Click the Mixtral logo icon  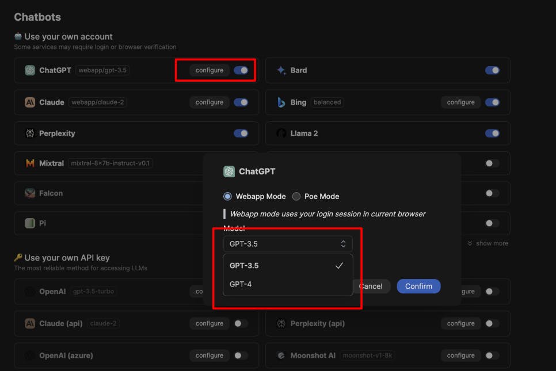30,163
